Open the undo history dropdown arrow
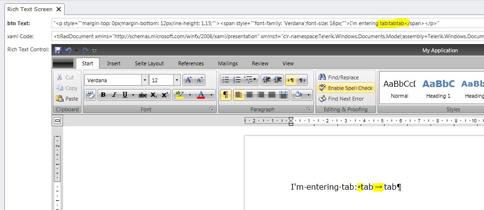 (76, 50)
